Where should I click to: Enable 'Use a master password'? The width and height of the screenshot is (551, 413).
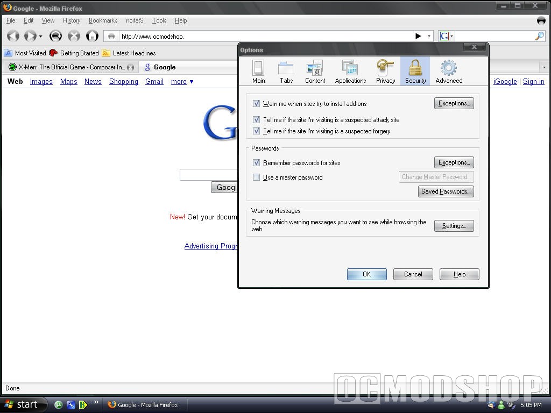click(x=257, y=177)
